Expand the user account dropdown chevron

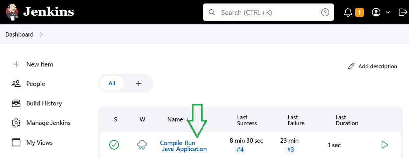[388, 13]
